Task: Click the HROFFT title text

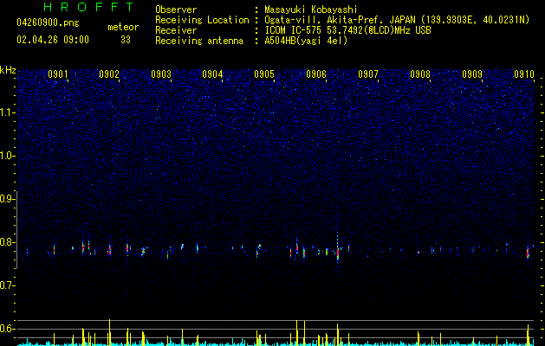Action: (x=88, y=7)
